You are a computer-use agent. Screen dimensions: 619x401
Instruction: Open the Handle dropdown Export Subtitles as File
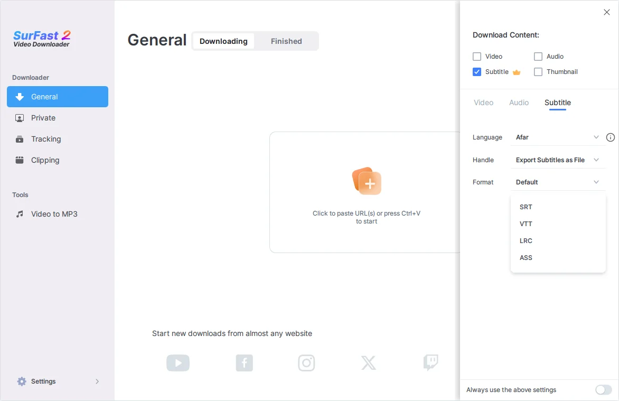point(558,160)
